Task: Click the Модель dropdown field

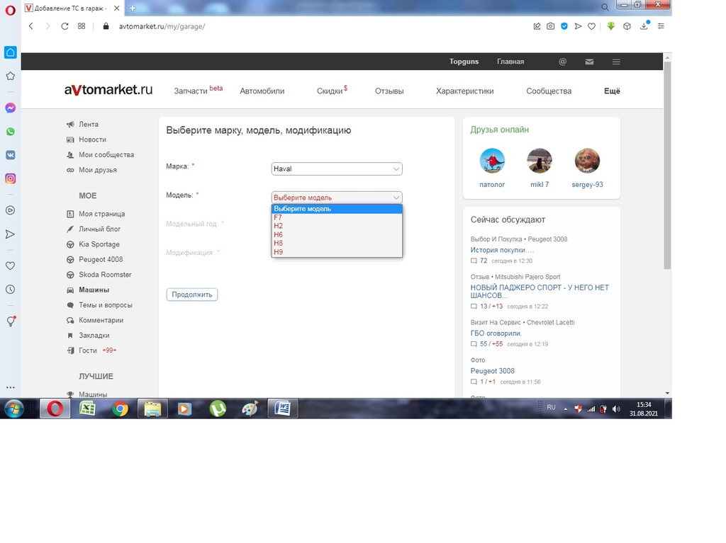Action: click(337, 198)
